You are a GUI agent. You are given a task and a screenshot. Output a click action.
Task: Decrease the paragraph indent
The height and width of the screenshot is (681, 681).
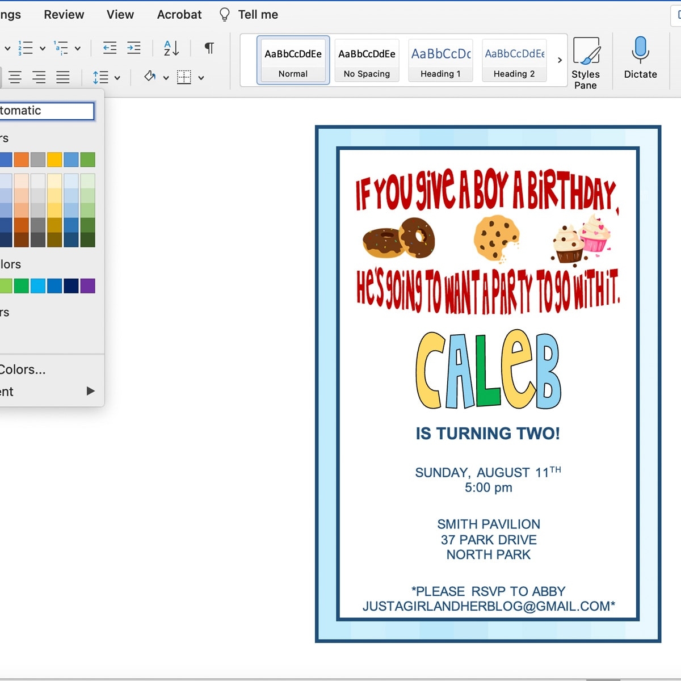pyautogui.click(x=110, y=48)
